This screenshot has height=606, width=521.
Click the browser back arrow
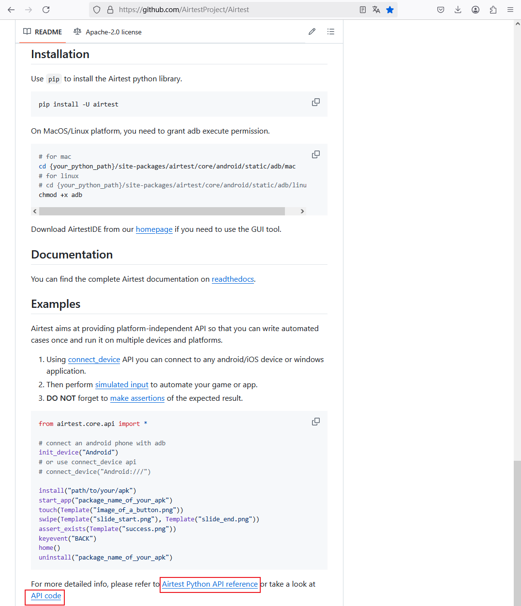(11, 10)
